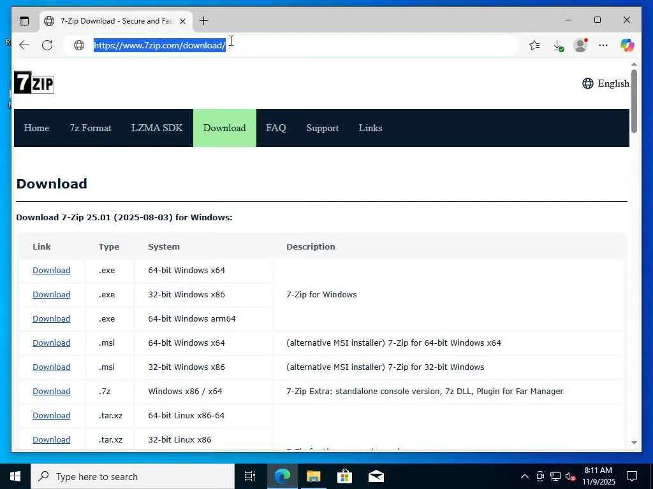Open the browser profile avatar
The image size is (653, 489).
pyautogui.click(x=580, y=45)
